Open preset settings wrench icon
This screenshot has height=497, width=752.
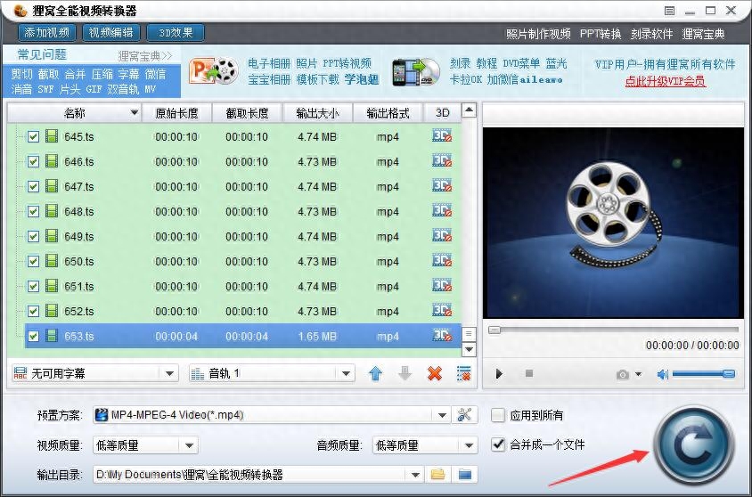pos(464,414)
